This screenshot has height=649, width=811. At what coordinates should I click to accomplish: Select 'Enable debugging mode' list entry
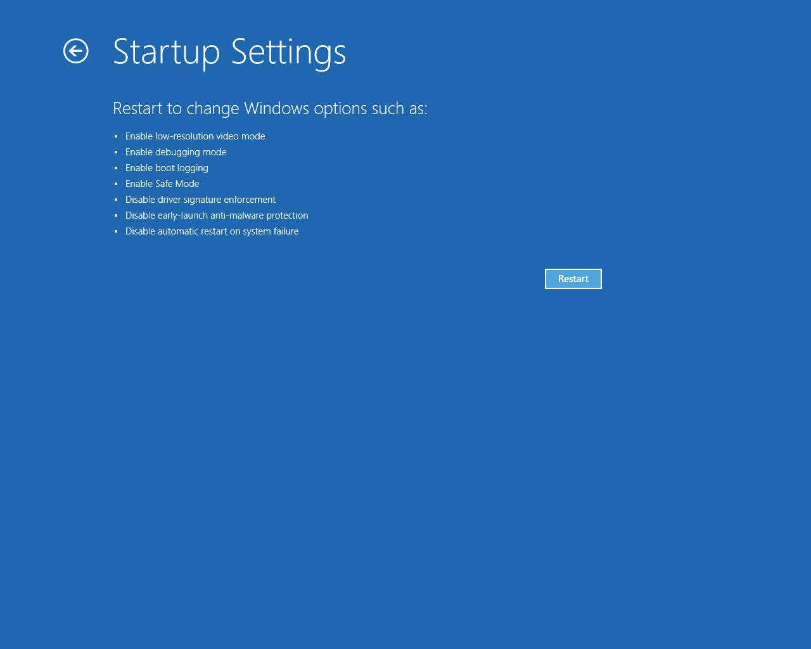tap(176, 152)
